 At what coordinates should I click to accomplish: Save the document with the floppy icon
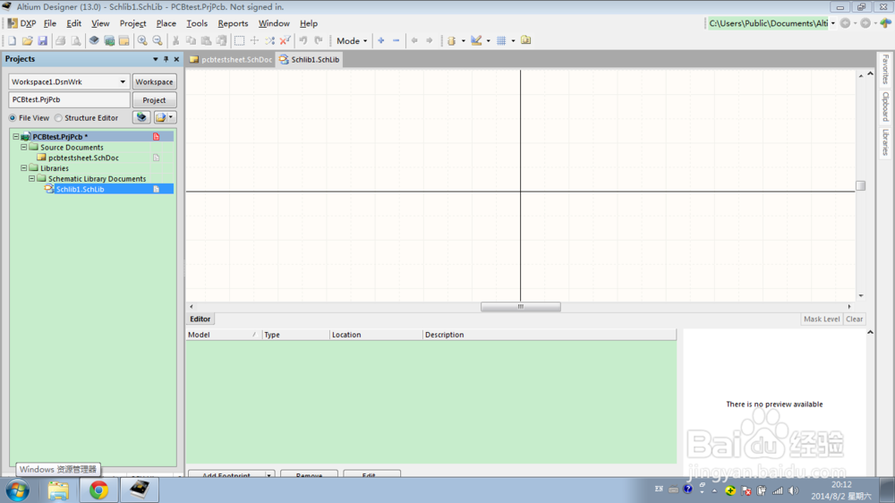point(42,40)
